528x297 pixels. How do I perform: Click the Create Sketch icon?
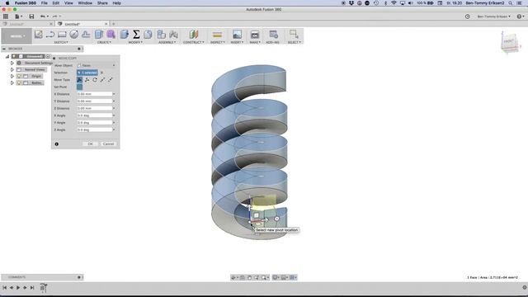coord(39,35)
